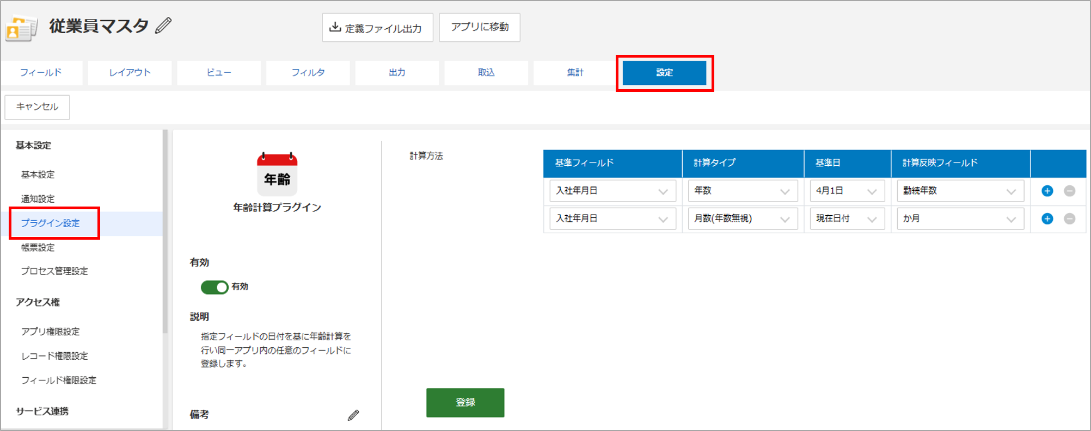Viewport: 1091px width, 431px height.
Task: Open 計算タイプ dropdown showing 月数(年数無視)
Action: 743,218
